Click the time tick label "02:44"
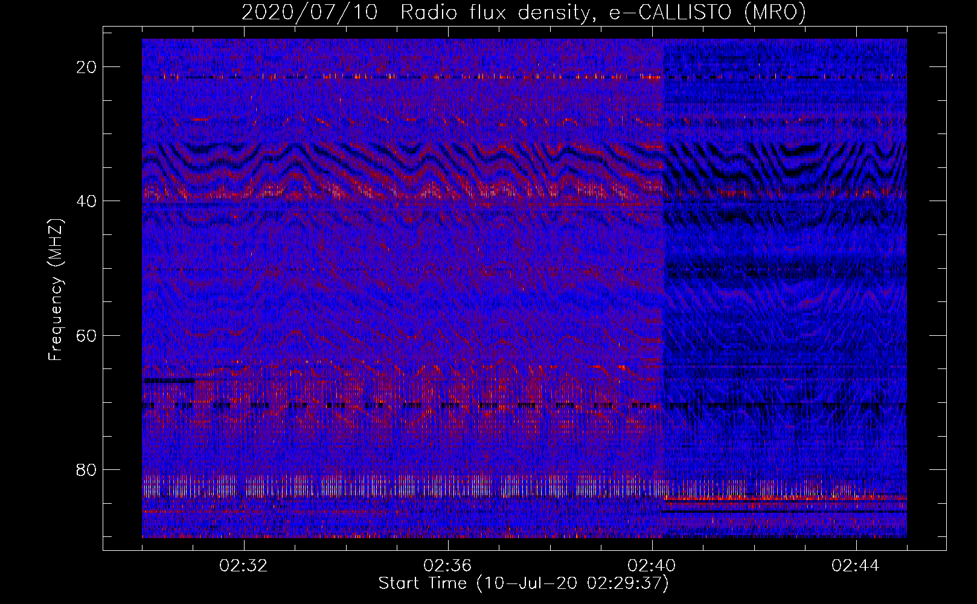The width and height of the screenshot is (977, 604). click(856, 566)
